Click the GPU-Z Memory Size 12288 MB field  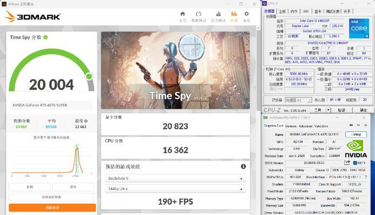[x=298, y=205]
